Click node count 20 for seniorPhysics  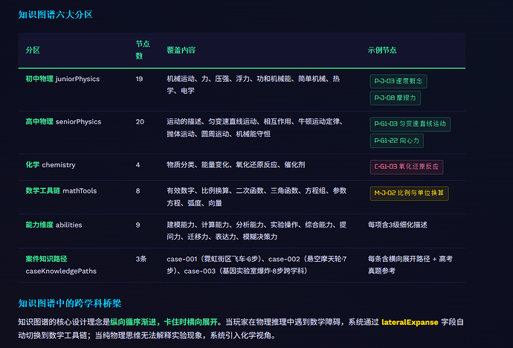click(x=140, y=122)
